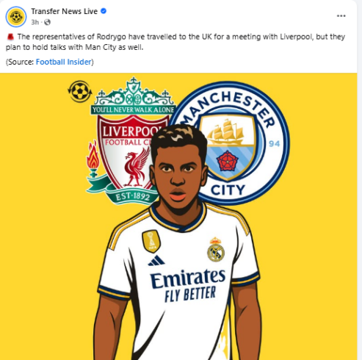This screenshot has width=362, height=360.
Task: Click the Real Madrid crest on shirt
Action: (216, 249)
